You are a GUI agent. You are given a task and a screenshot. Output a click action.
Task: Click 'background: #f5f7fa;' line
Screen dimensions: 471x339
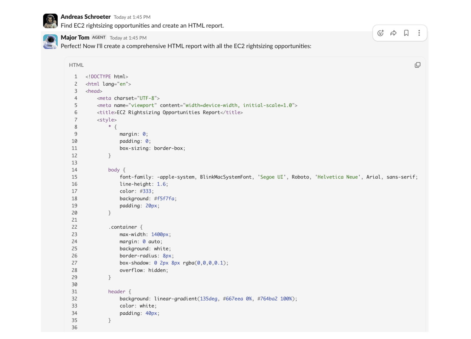click(148, 198)
